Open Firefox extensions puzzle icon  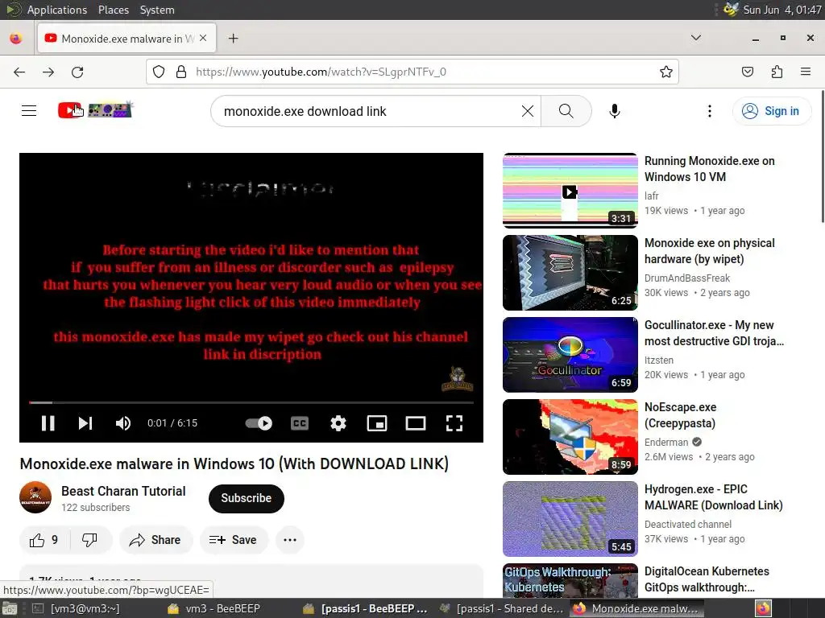coord(777,72)
